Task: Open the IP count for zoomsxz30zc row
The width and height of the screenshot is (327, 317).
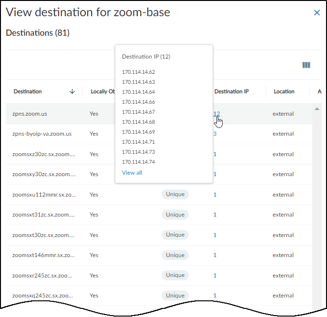Action: click(215, 154)
